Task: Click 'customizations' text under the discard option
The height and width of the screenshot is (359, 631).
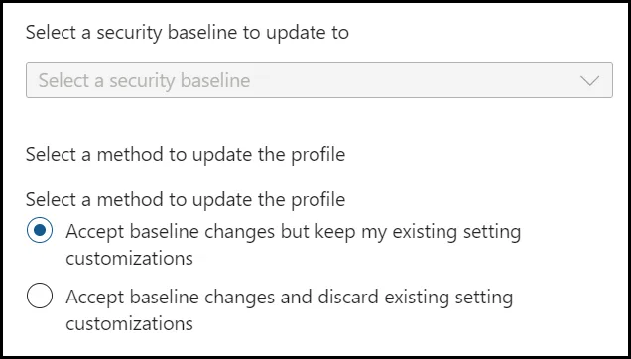Action: (x=130, y=323)
